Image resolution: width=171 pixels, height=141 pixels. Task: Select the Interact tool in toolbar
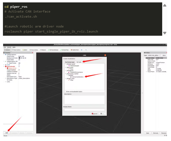click(x=7, y=50)
